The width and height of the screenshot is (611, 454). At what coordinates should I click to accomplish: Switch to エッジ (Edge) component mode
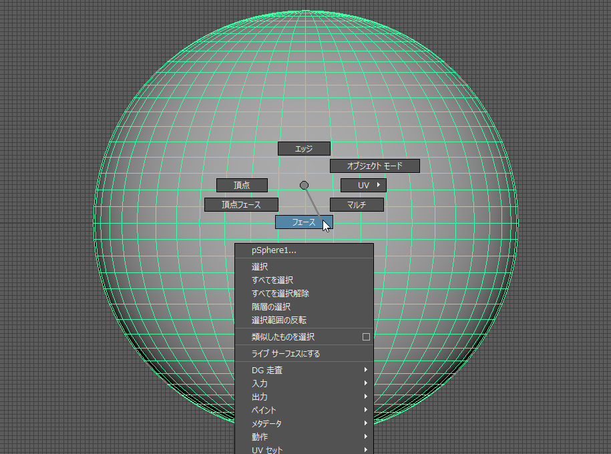(x=304, y=148)
